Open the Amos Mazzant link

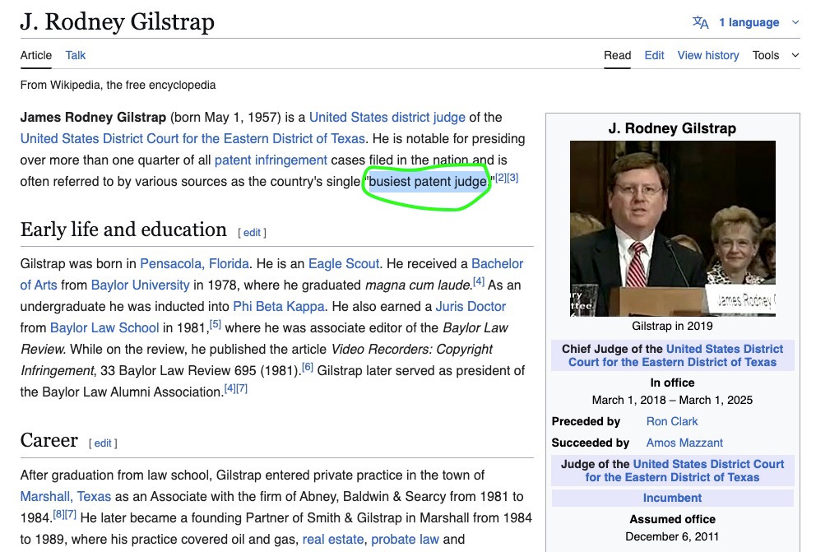pos(684,443)
